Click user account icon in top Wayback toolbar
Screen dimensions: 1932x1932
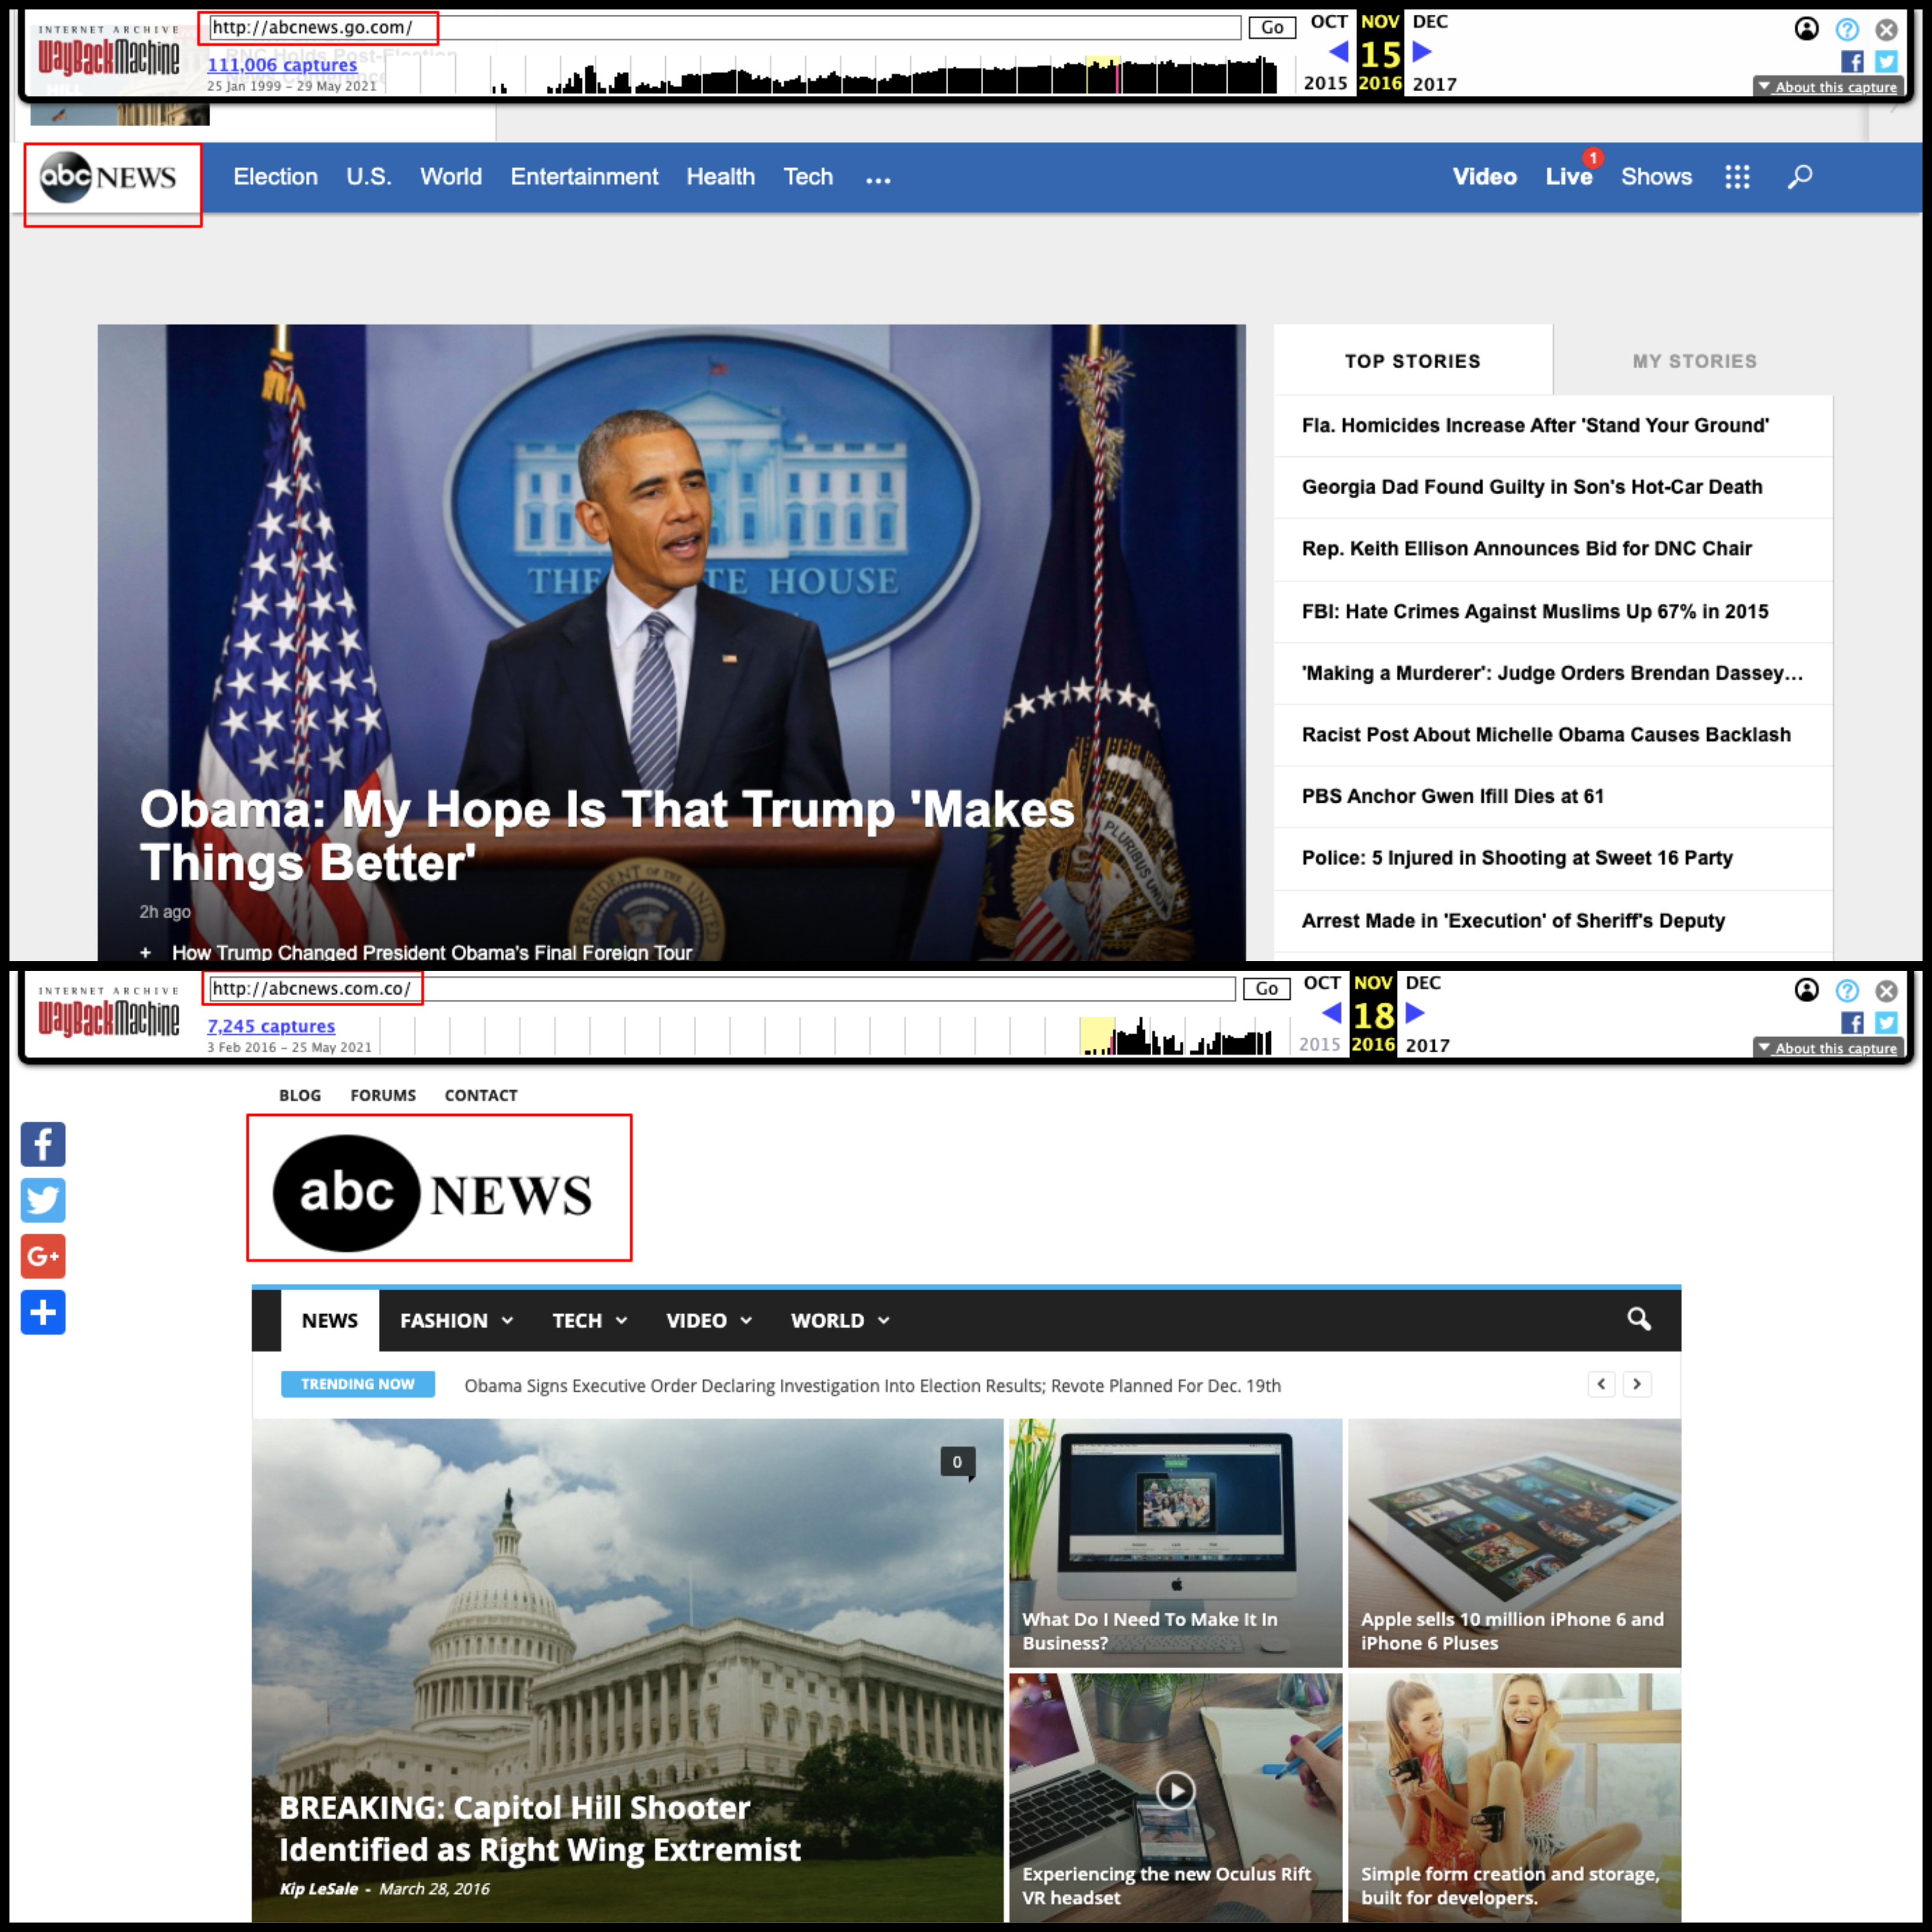(1806, 29)
